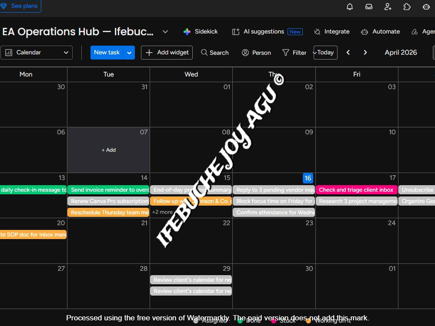Click the date number 29

(226, 269)
